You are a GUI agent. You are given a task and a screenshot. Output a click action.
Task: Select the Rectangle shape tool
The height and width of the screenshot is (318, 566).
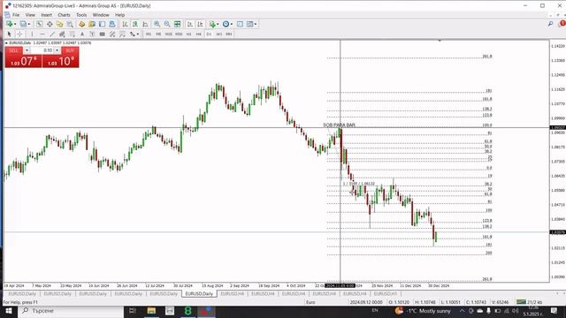(x=103, y=34)
